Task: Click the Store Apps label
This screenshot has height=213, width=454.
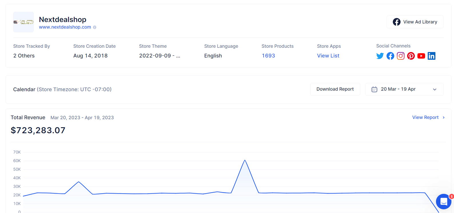Action: click(x=329, y=46)
